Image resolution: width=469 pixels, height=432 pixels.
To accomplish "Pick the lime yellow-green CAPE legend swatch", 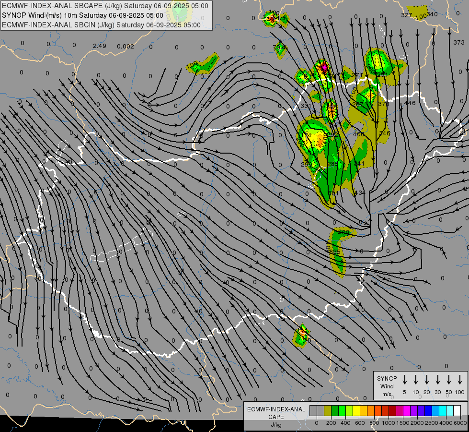I will tap(349, 410).
